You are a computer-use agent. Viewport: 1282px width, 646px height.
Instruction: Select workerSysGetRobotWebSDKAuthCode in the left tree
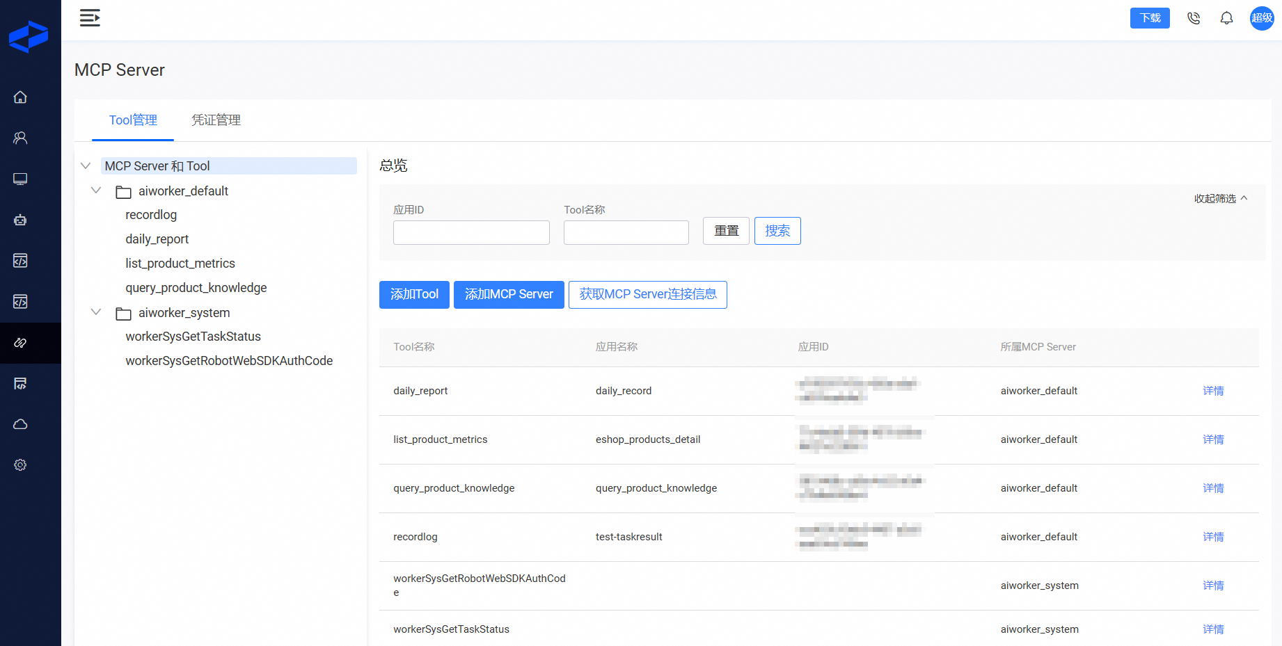(x=229, y=361)
